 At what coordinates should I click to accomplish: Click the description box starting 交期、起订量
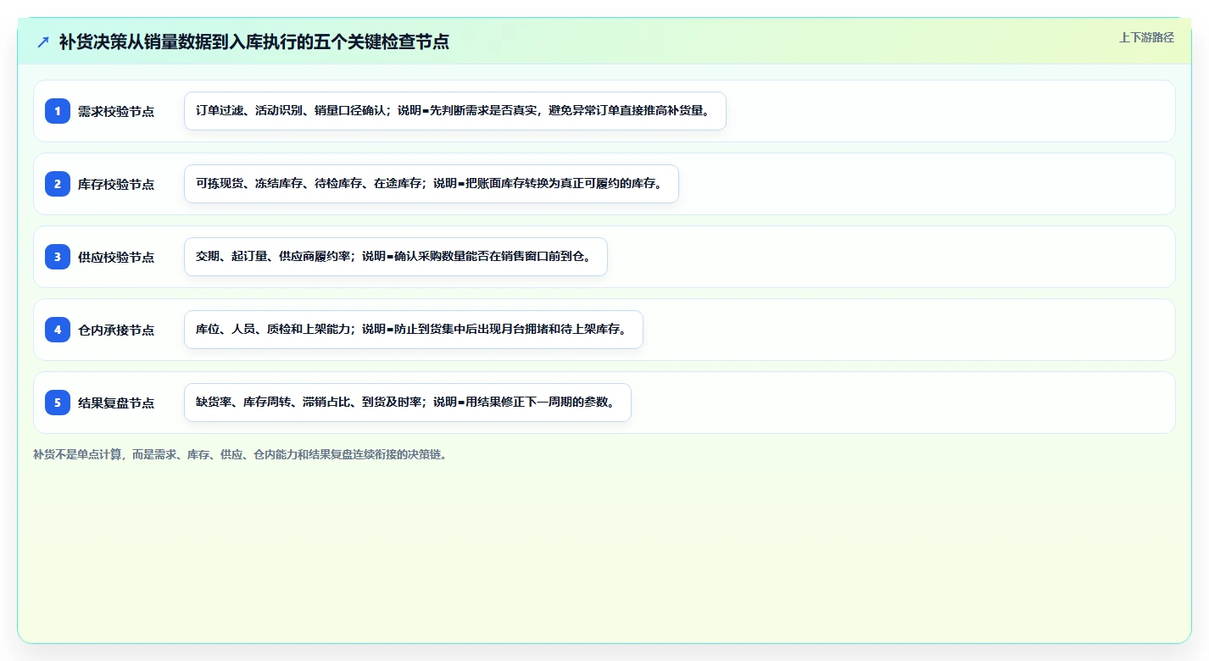click(x=396, y=257)
